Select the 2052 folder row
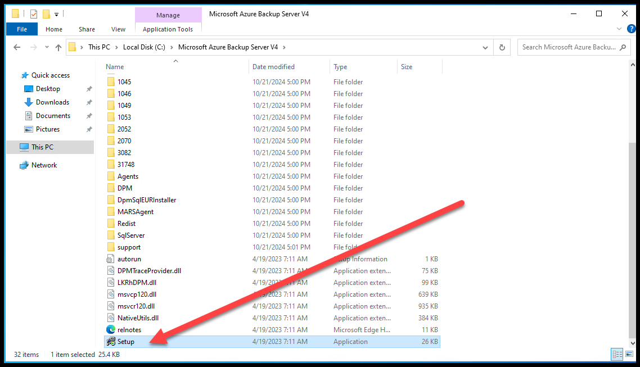Image resolution: width=640 pixels, height=367 pixels. [273, 129]
